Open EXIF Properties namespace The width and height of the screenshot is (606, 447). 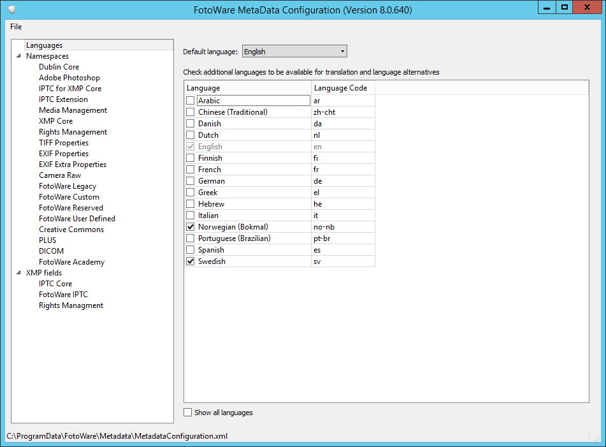coord(63,154)
